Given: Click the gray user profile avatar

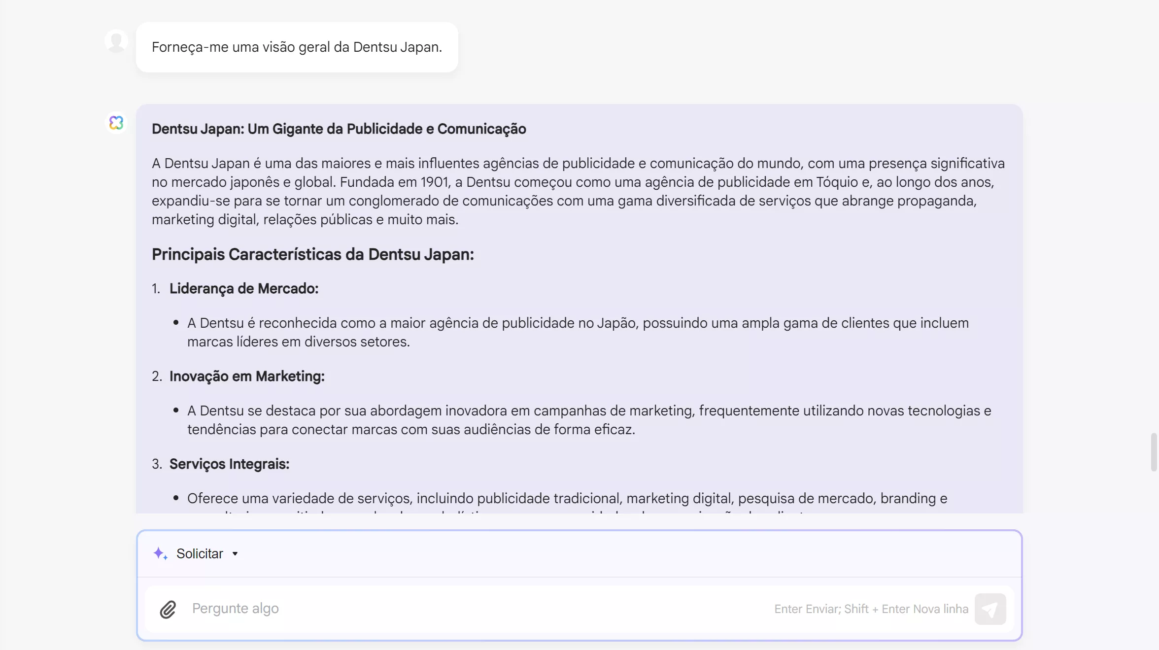Looking at the screenshot, I should [117, 41].
